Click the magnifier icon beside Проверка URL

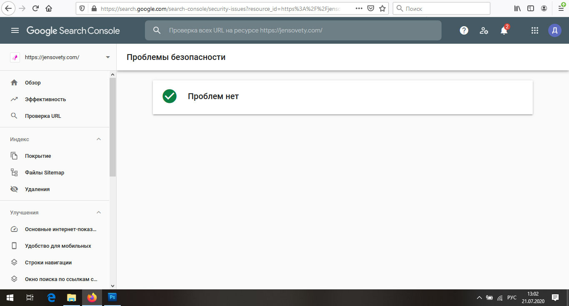tap(14, 116)
